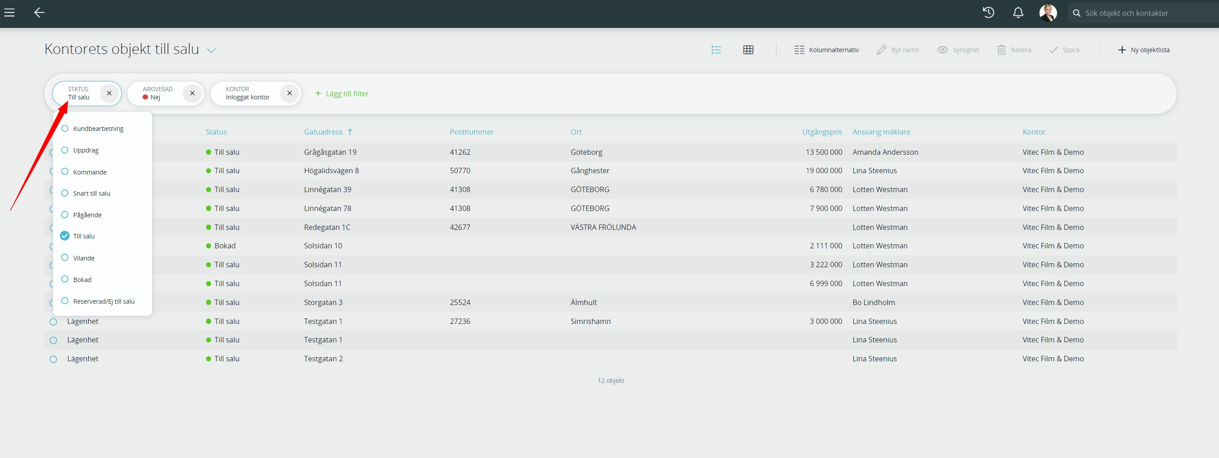Open the Solsidan 10 row
This screenshot has width=1219, height=458.
[x=611, y=246]
